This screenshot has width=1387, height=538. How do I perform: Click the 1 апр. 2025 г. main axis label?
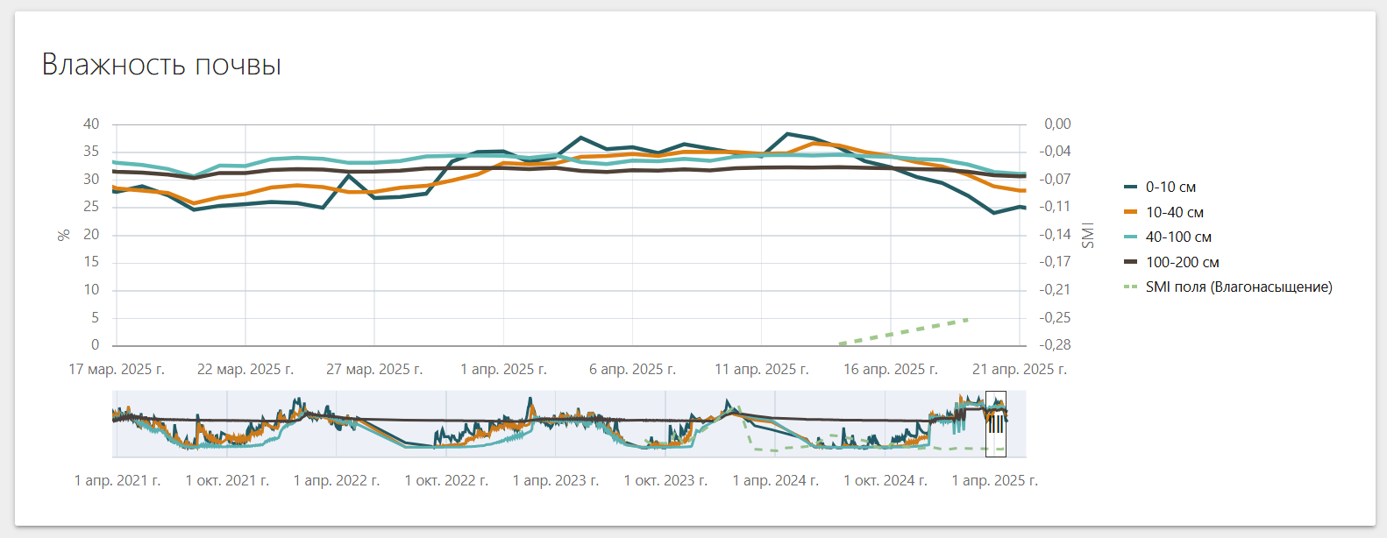tap(503, 370)
